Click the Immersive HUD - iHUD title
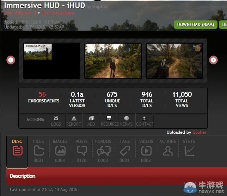Viewport: 227px width, 196px height. [44, 6]
